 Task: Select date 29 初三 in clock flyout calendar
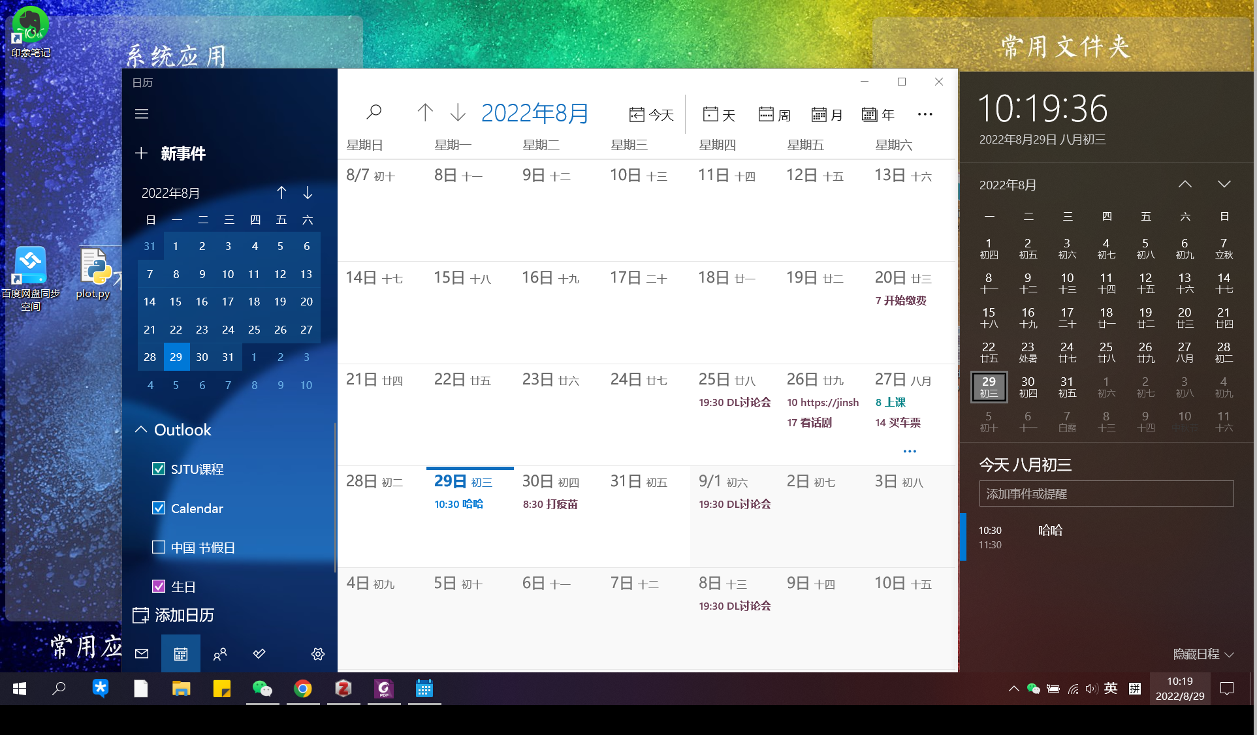click(x=989, y=386)
